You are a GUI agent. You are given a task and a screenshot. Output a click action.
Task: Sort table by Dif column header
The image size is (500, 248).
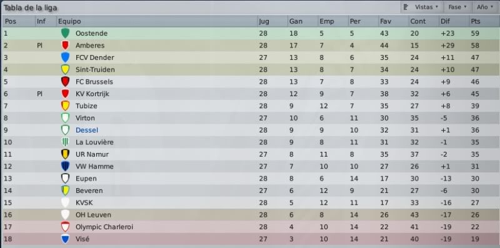[x=454, y=21]
